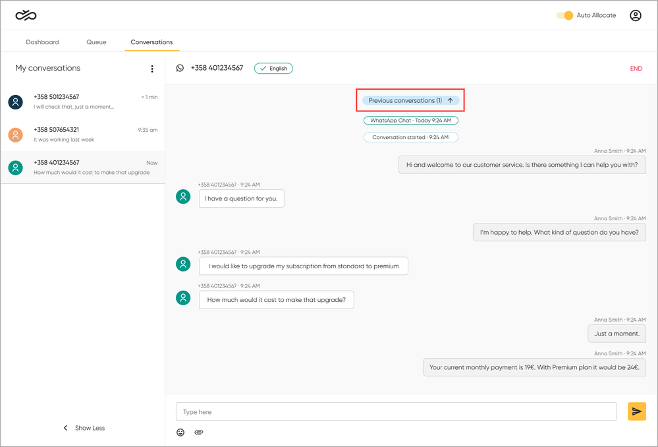Open the emoji picker
The height and width of the screenshot is (447, 658).
pos(180,432)
